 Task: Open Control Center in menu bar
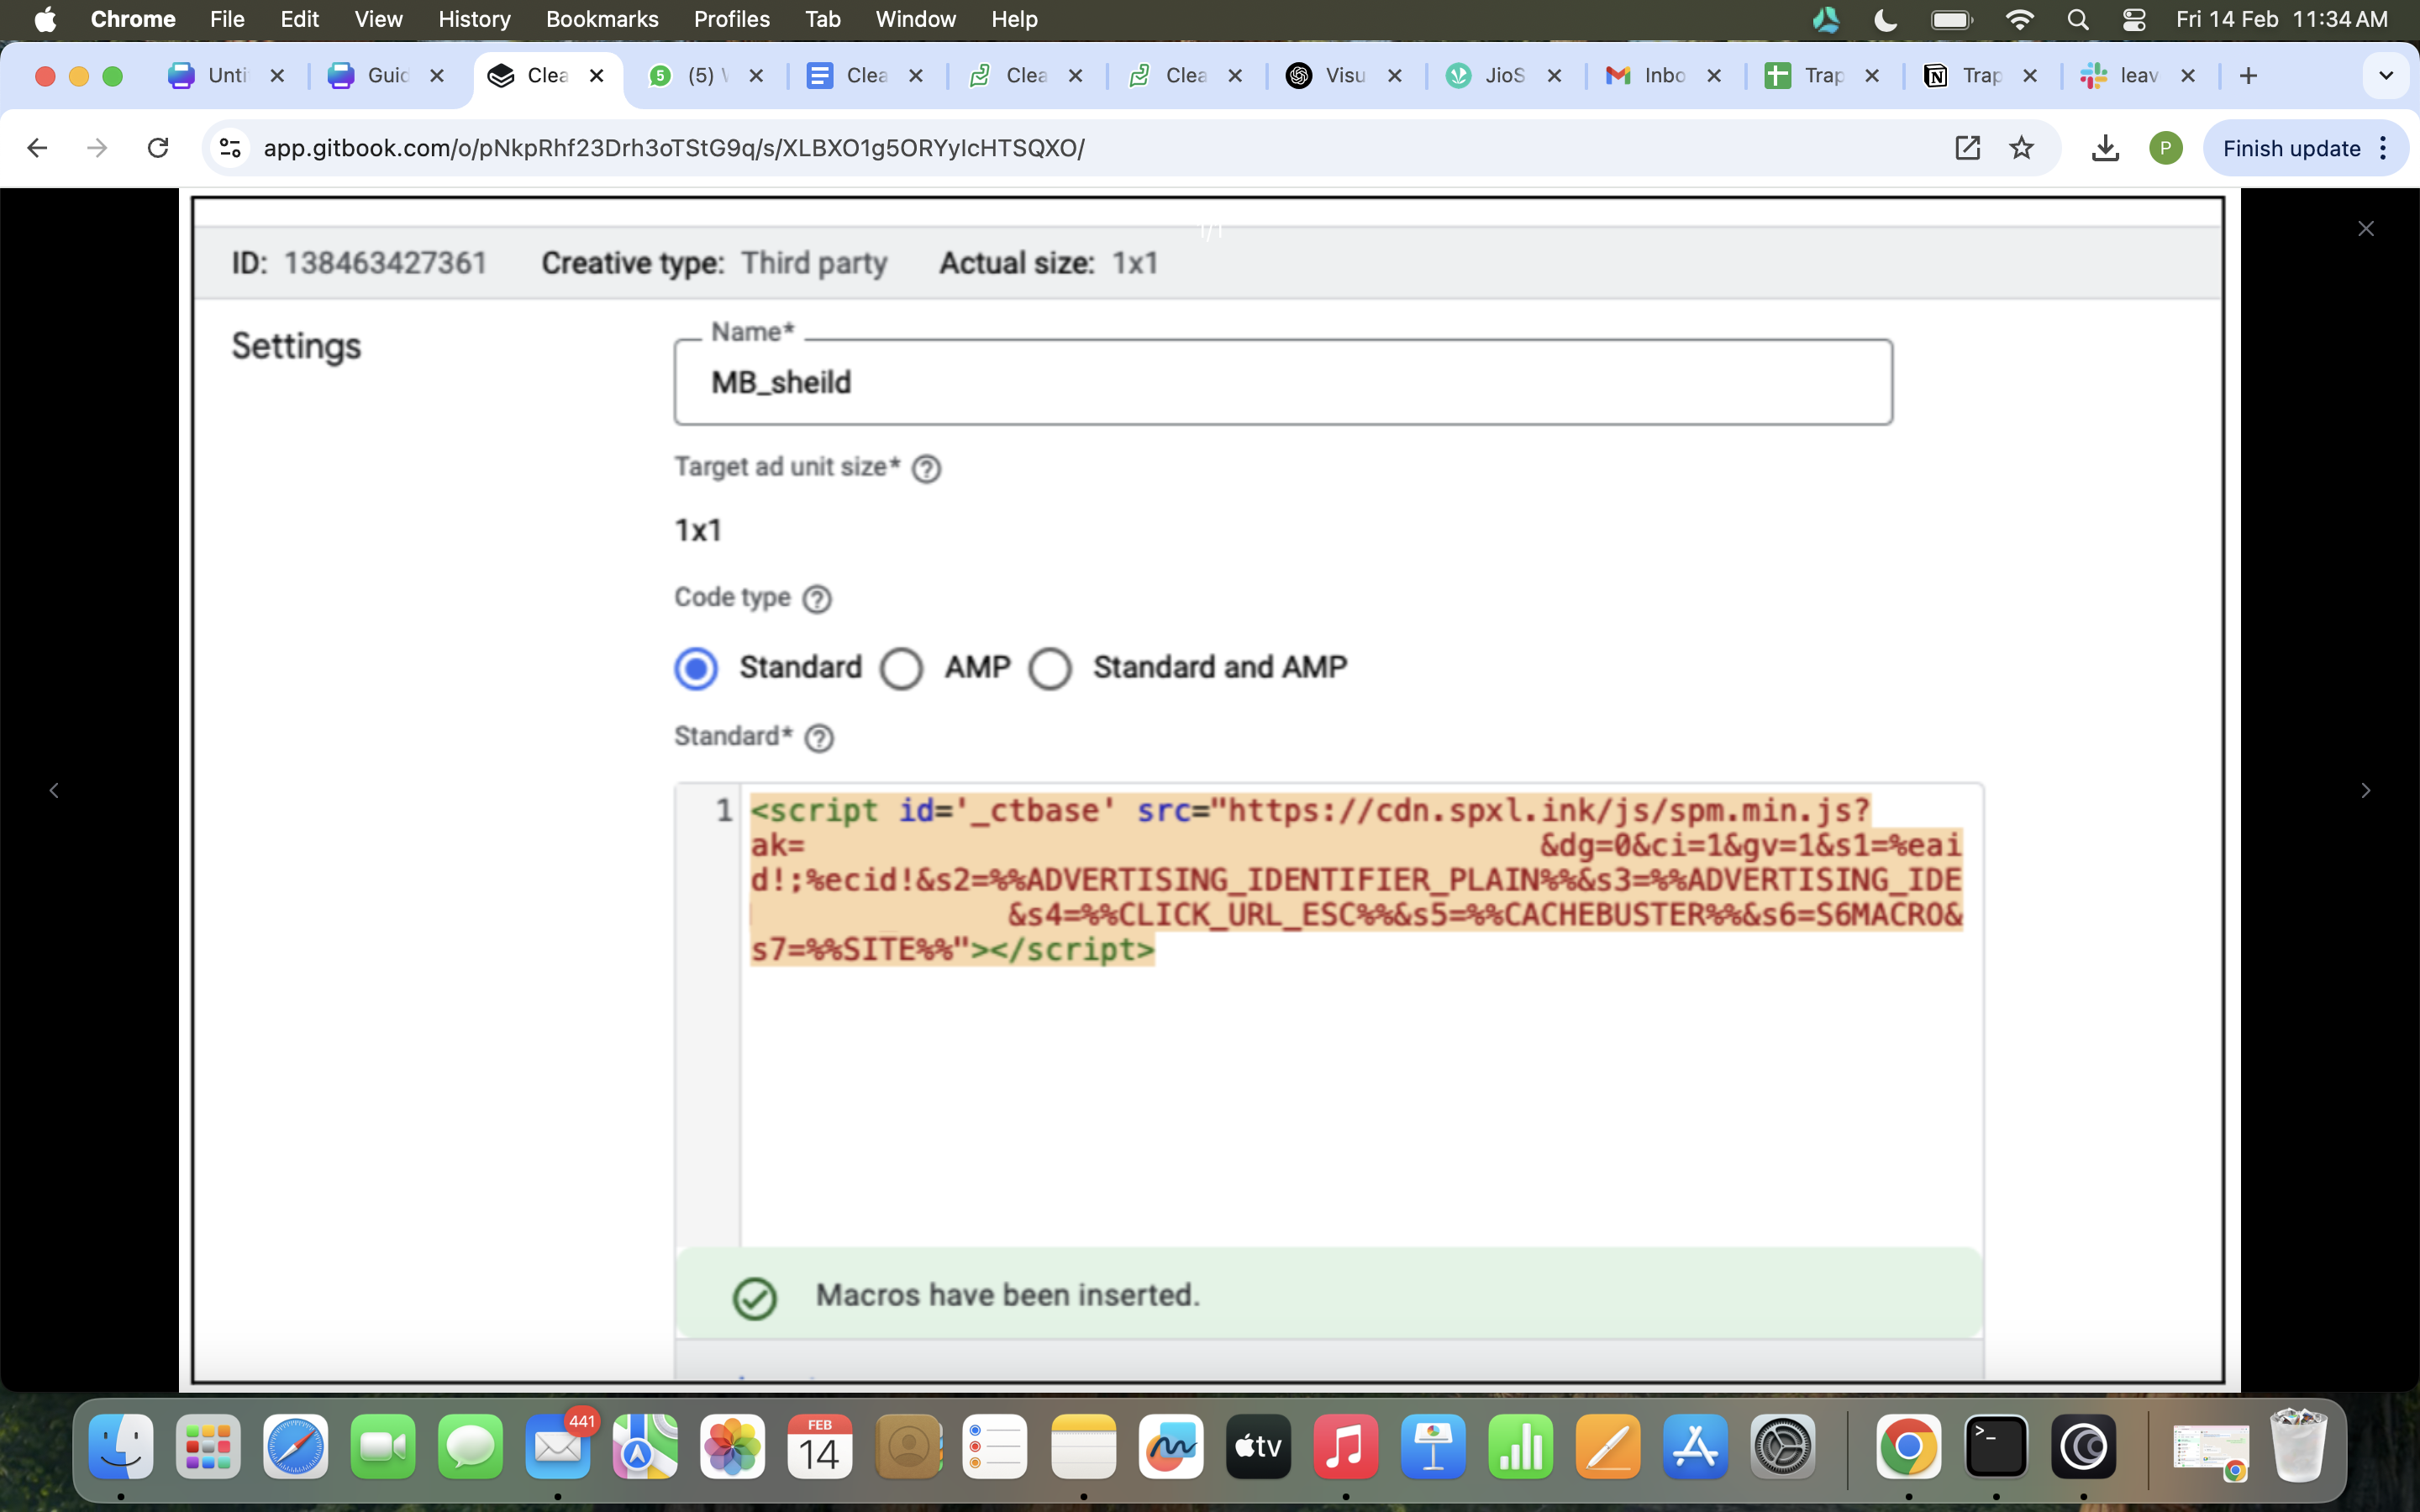click(x=2133, y=19)
